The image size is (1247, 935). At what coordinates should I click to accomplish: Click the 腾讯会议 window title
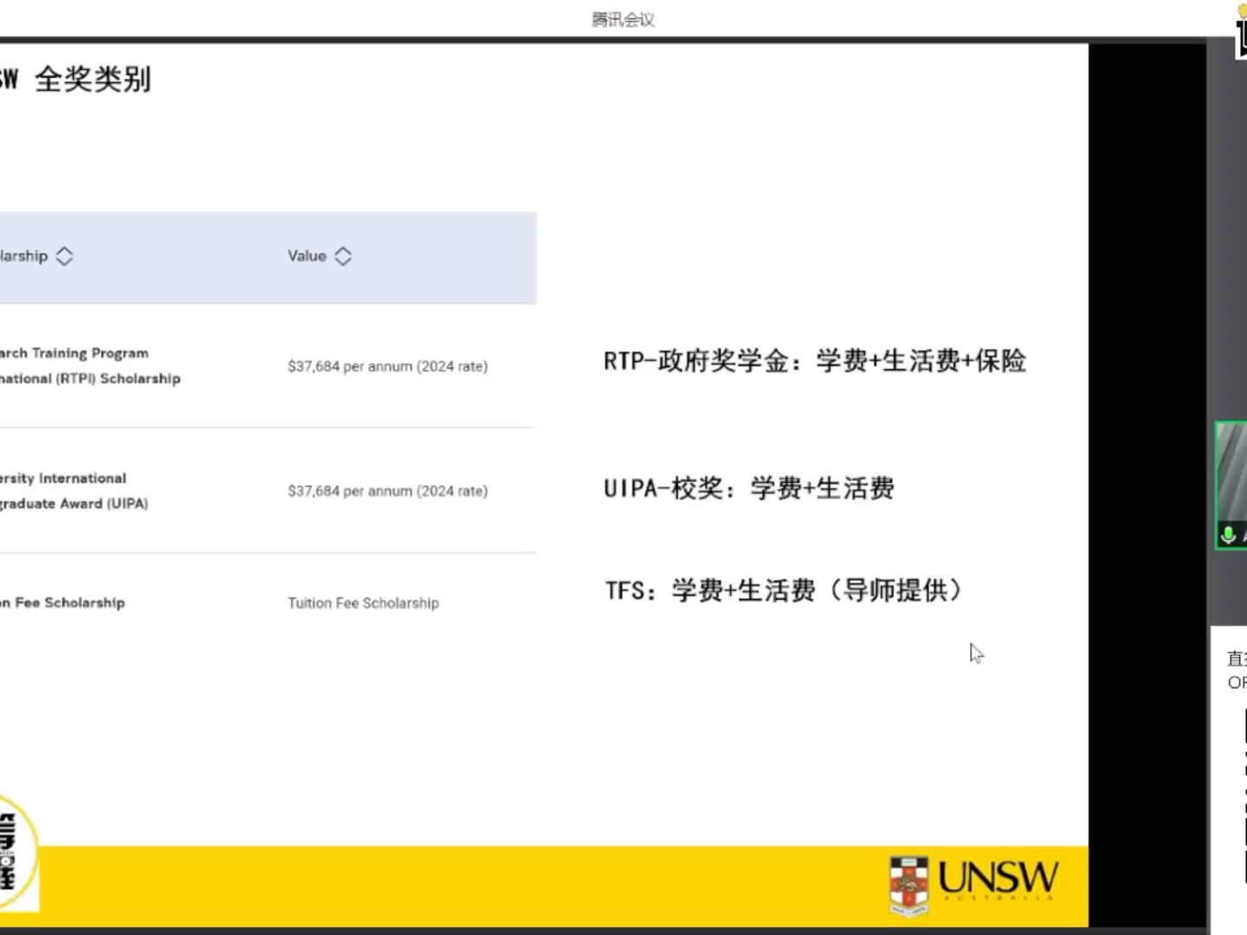623,19
